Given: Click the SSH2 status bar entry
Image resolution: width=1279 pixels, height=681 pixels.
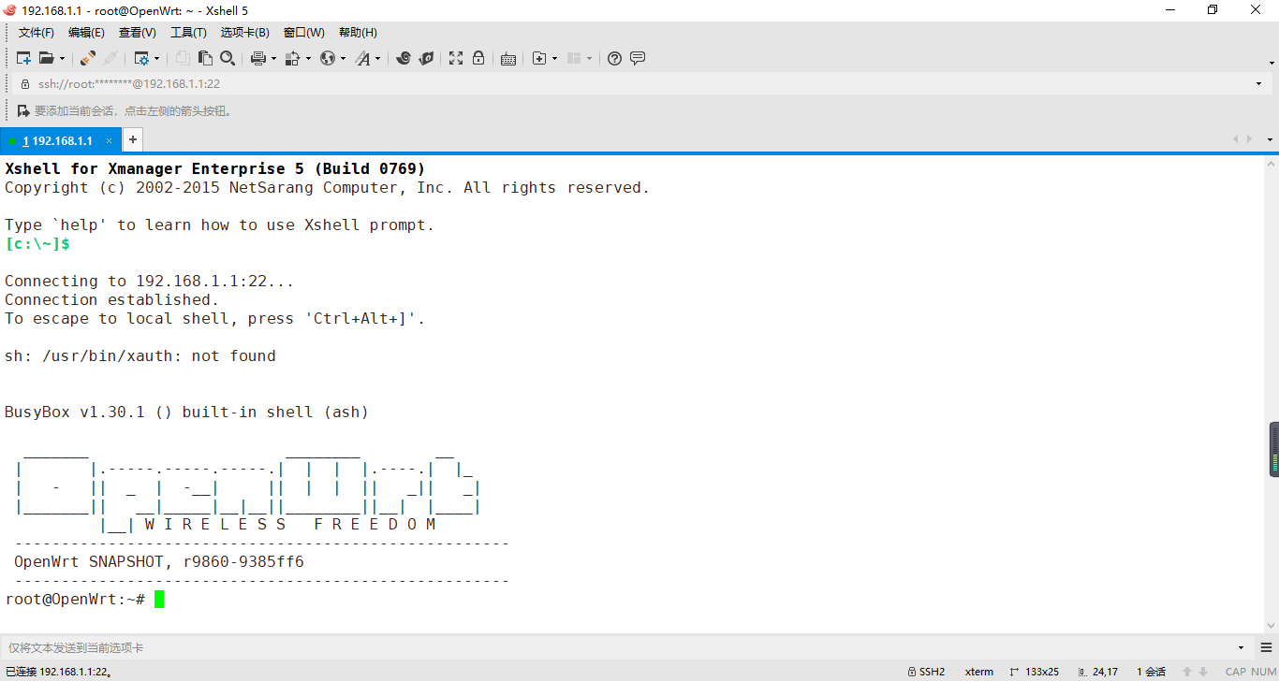Looking at the screenshot, I should click(926, 672).
